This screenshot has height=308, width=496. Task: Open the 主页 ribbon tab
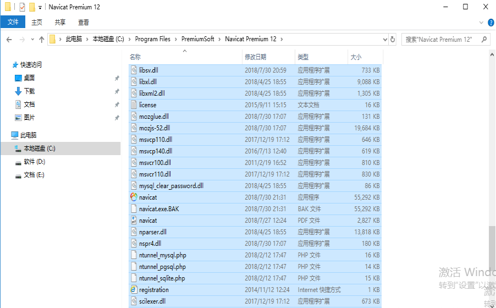(x=37, y=22)
